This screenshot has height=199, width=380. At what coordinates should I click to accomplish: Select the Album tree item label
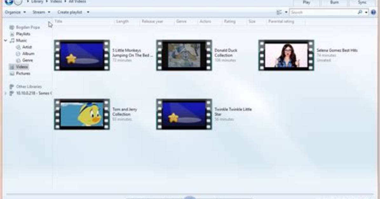[x=28, y=54]
